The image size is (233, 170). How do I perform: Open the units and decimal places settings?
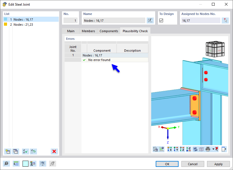16,164
